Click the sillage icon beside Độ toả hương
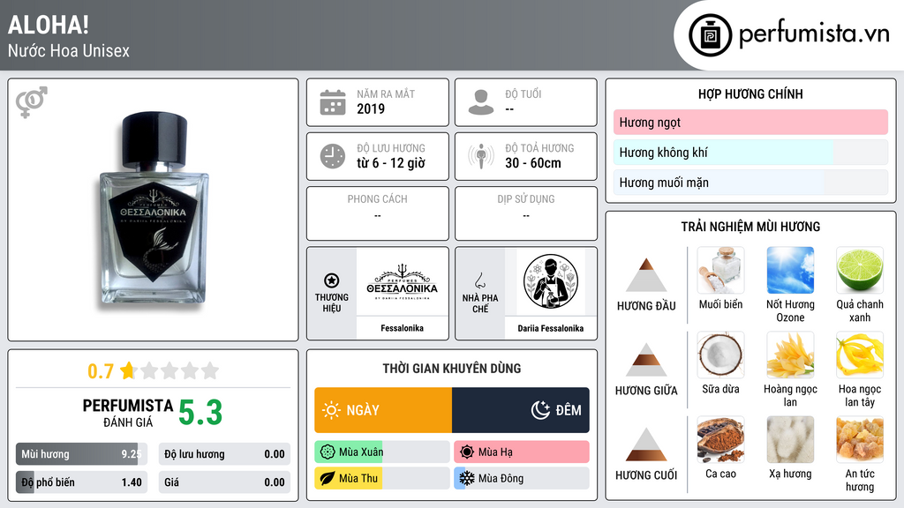Screen dimensions: 904x508 (x=481, y=156)
